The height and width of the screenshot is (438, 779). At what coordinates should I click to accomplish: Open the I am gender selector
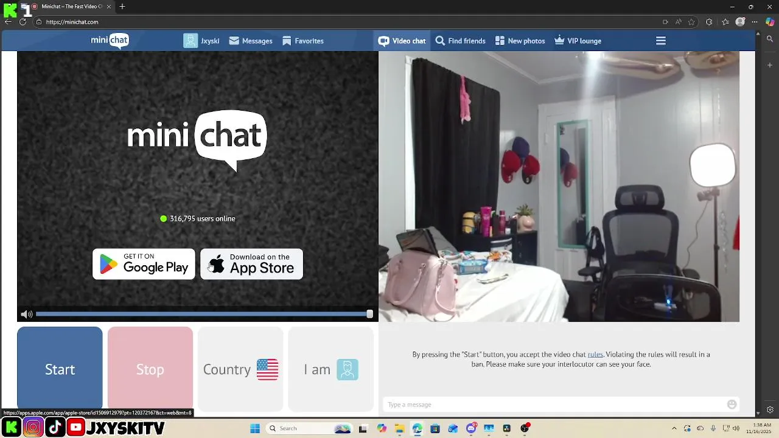click(330, 369)
